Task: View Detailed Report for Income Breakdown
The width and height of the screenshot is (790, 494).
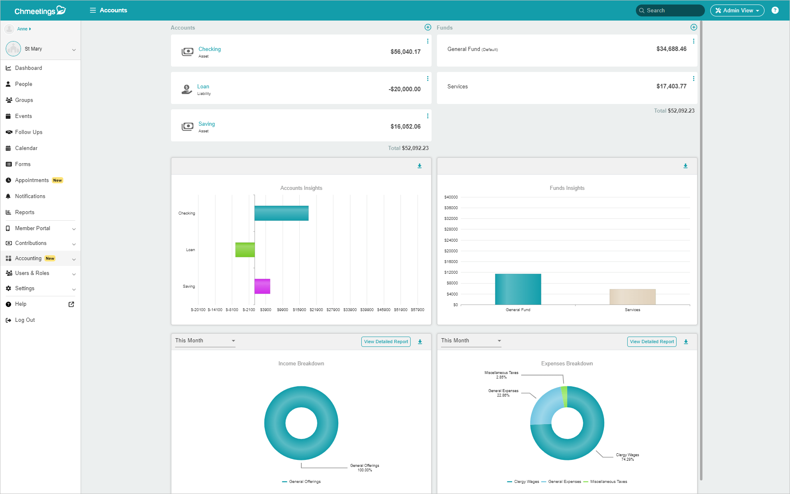Action: tap(386, 342)
